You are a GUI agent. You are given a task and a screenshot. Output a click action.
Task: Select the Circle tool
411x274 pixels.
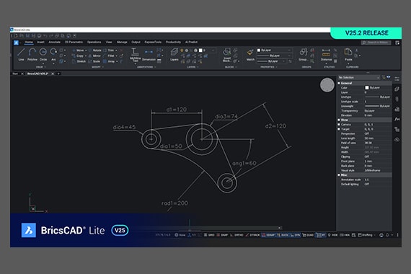[43, 55]
